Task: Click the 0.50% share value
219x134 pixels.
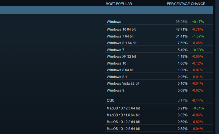Action: pyautogui.click(x=182, y=122)
